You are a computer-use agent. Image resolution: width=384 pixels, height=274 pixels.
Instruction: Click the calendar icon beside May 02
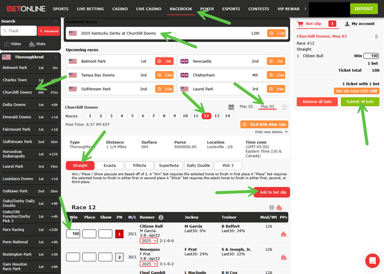tap(231, 107)
